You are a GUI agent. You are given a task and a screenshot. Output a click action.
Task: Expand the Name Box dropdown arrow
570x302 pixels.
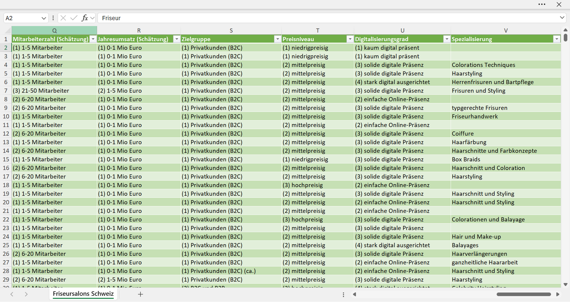(x=44, y=18)
